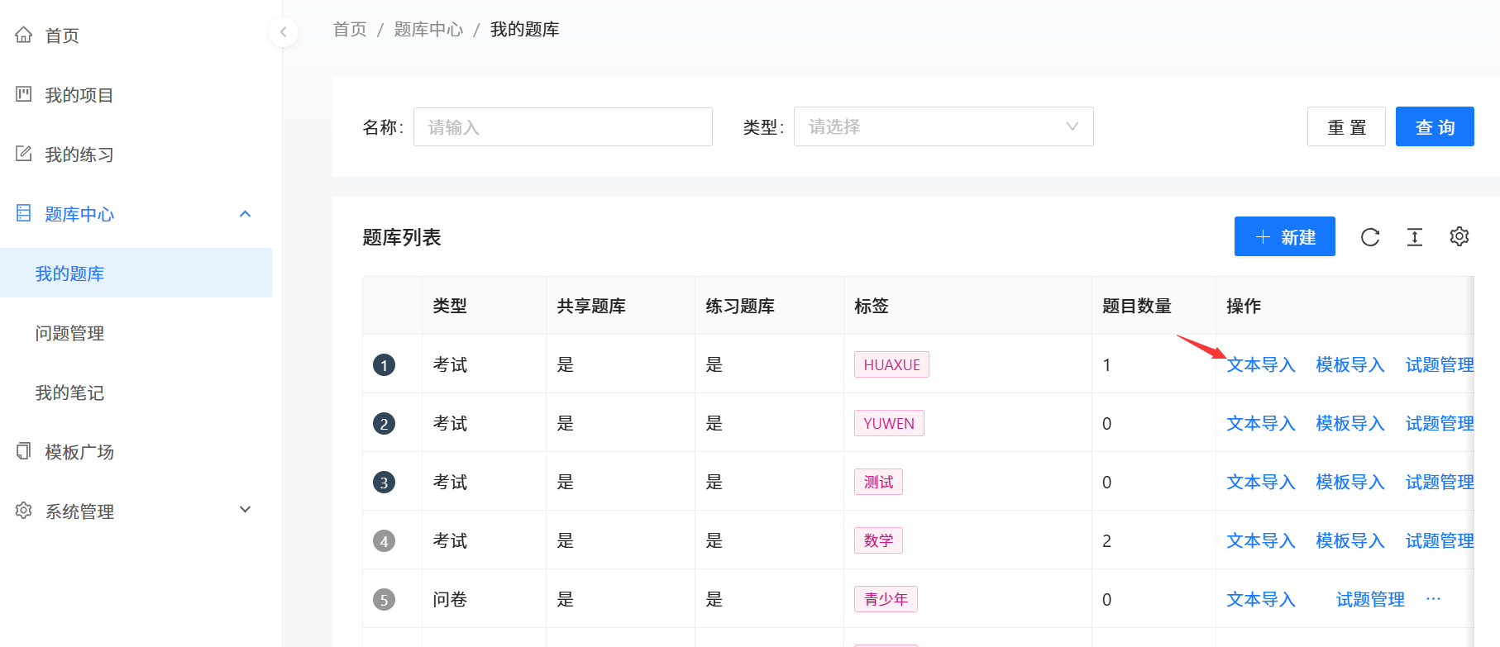The width and height of the screenshot is (1500, 647).
Task: Click the row number 3 badge
Action: click(x=384, y=482)
